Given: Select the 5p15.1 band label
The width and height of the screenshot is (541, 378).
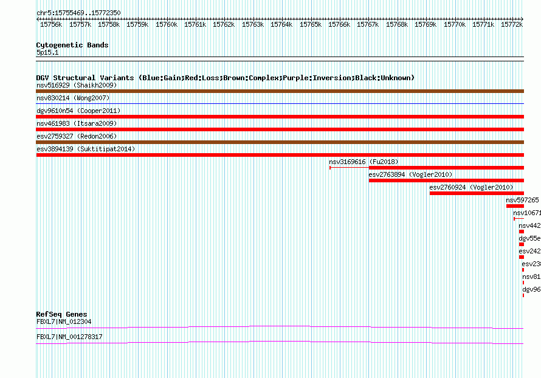Looking at the screenshot, I should (47, 52).
